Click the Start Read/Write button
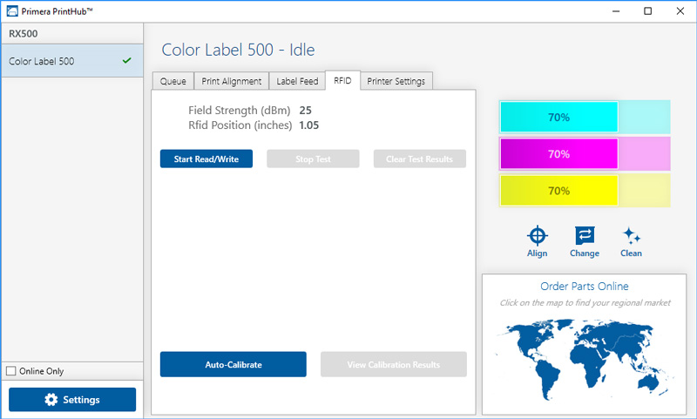This screenshot has height=419, width=697. coord(206,159)
